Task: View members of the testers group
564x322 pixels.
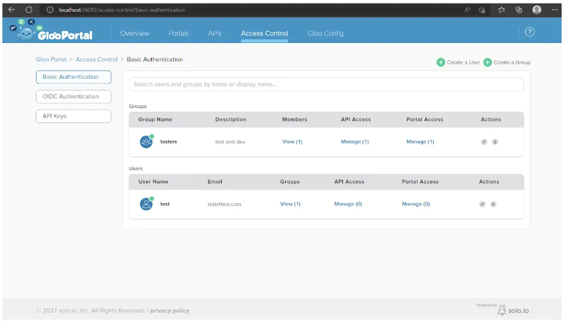Action: pyautogui.click(x=292, y=142)
